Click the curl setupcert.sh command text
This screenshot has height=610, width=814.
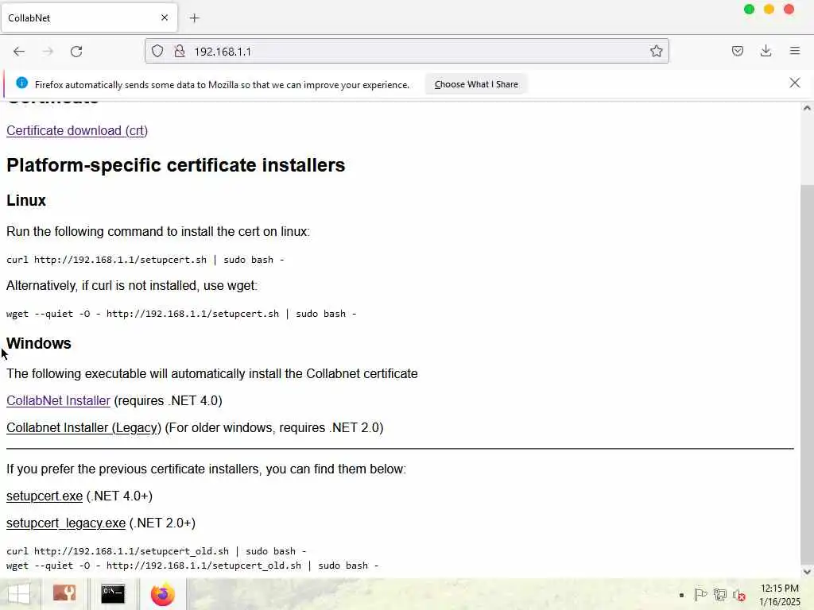[x=145, y=260]
